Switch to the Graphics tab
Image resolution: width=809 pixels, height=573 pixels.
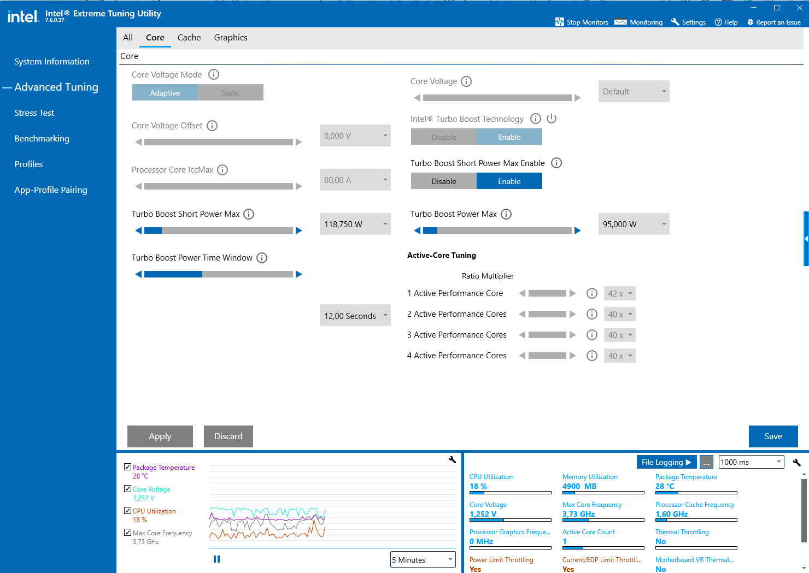click(231, 38)
